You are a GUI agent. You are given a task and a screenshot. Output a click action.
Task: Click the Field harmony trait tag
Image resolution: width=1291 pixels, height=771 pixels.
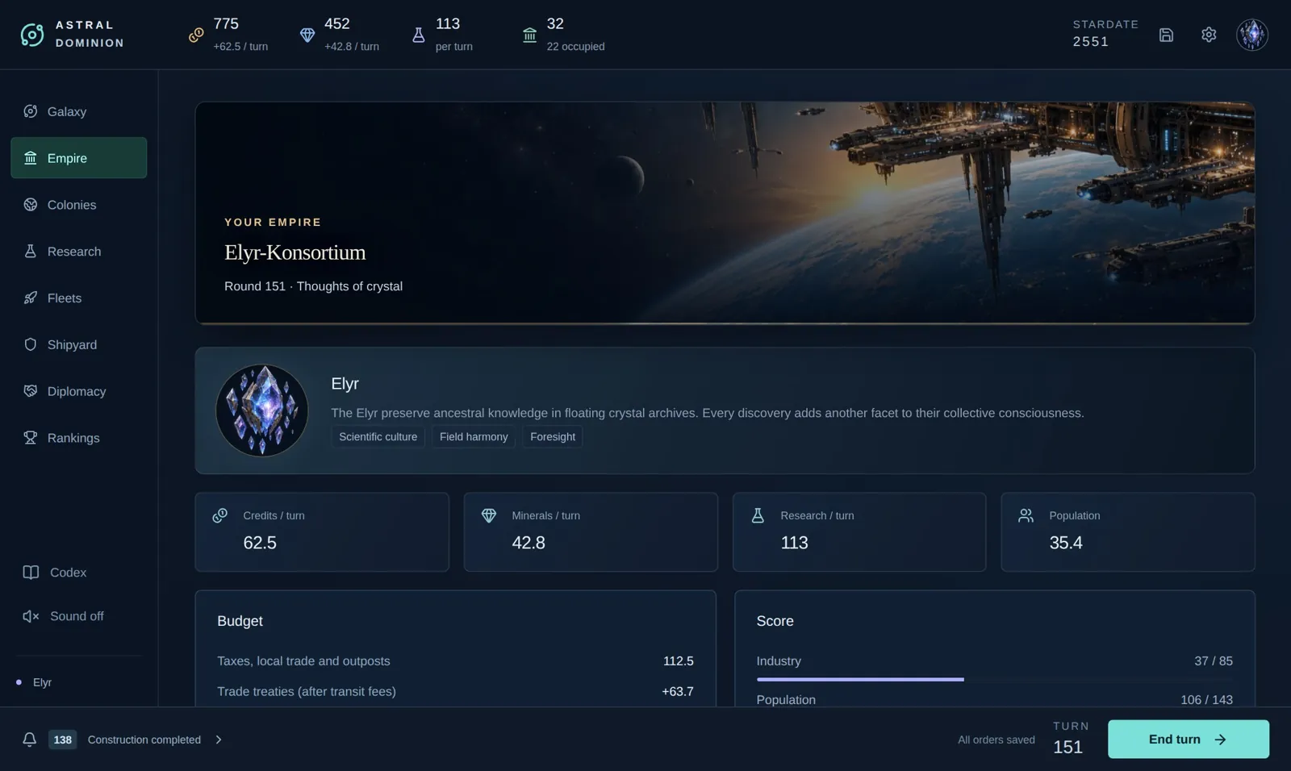coord(474,436)
